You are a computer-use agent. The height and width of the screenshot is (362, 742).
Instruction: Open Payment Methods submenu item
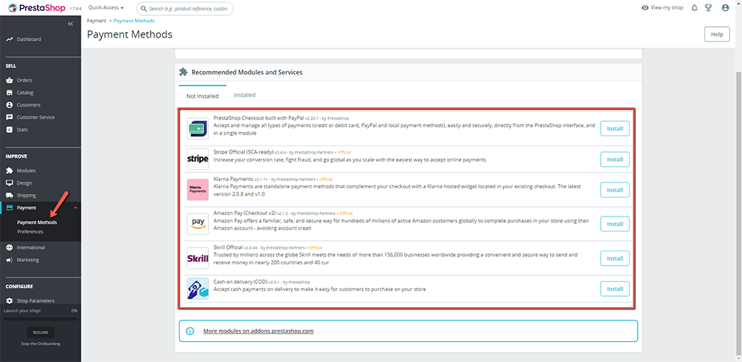click(x=37, y=222)
